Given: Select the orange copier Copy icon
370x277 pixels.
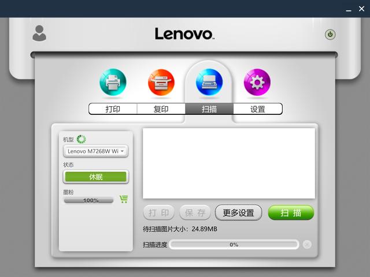Looking at the screenshot, I should [x=161, y=82].
